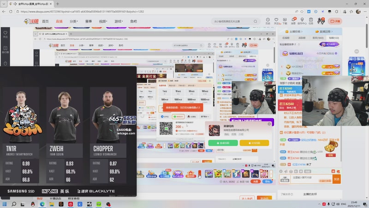Image resolution: width=369 pixels, height=208 pixels.
Task: Select the first gift in gift bar
Action: pyautogui.click(x=209, y=174)
